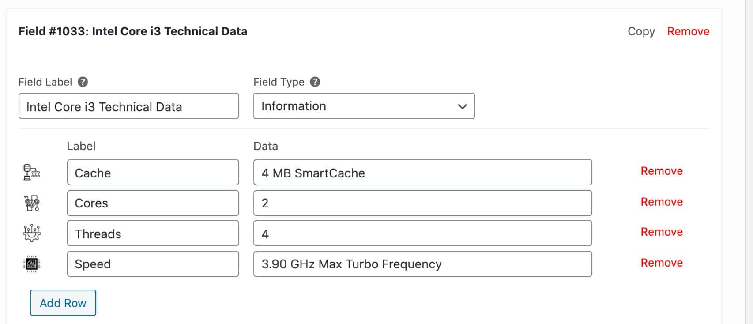The height and width of the screenshot is (324, 753).
Task: Click the Field Label caption text
Action: pos(45,82)
